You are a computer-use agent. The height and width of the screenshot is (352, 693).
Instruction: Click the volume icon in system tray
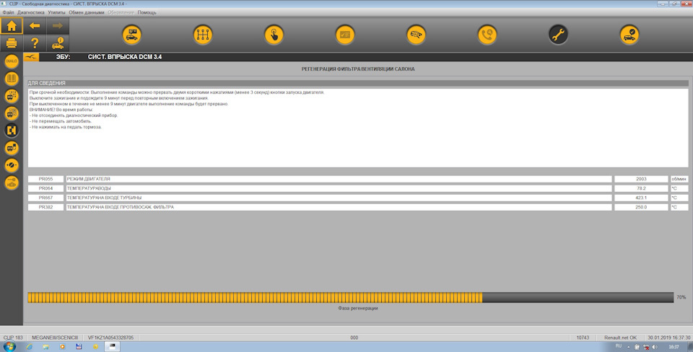[655, 347]
